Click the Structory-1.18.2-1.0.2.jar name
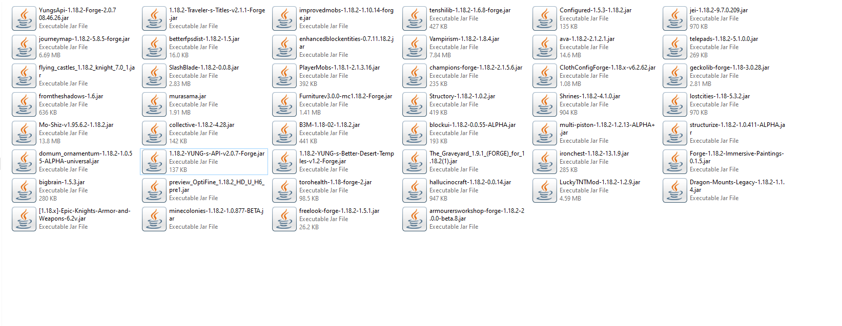The height and width of the screenshot is (326, 842). (462, 96)
